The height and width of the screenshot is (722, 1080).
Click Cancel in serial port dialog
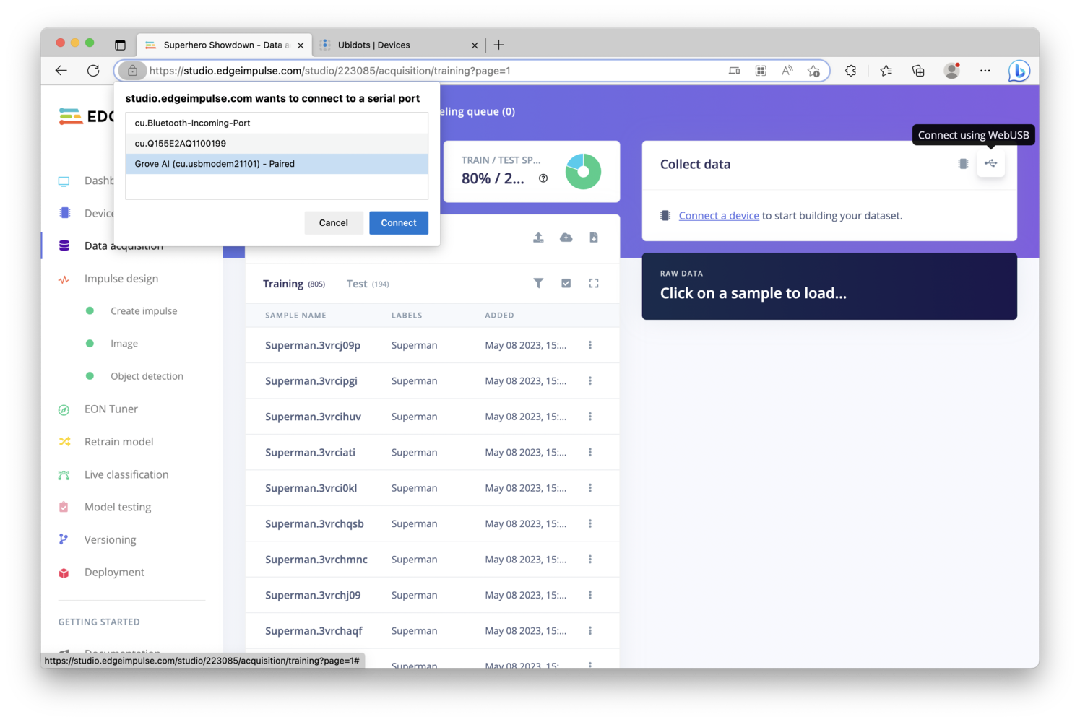pos(334,222)
